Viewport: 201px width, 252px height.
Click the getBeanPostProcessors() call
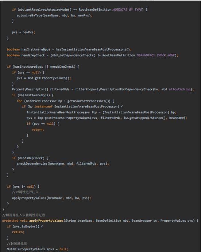(x=89, y=101)
